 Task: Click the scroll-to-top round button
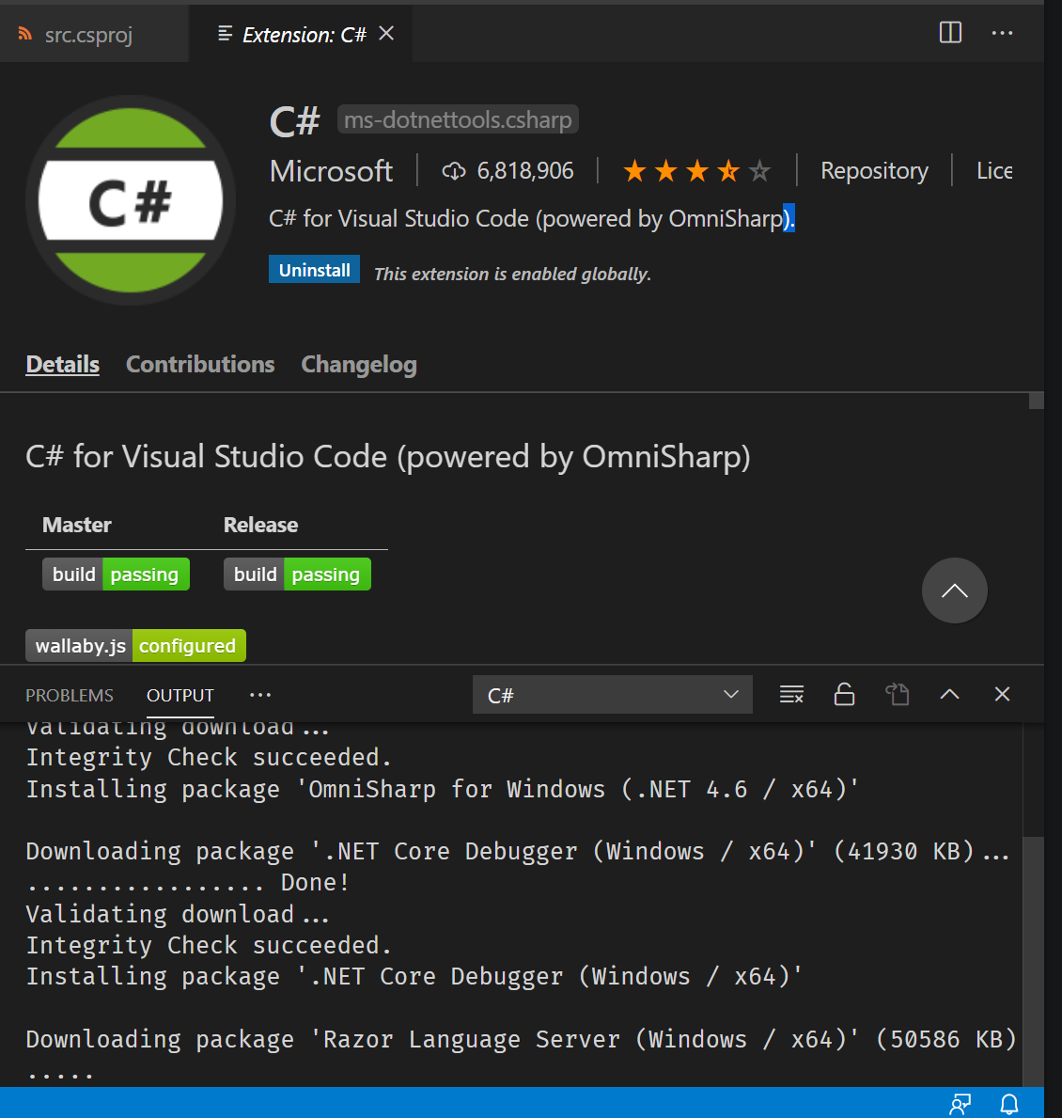[954, 590]
